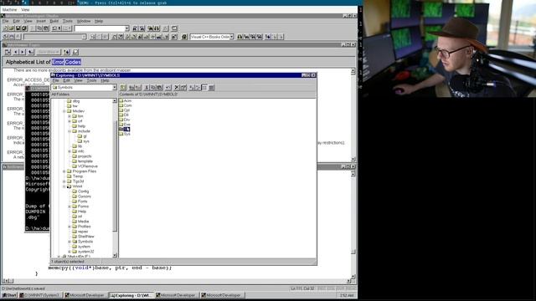Click the Save icon in Developer Studio toolbar
Image resolution: width=536 pixels, height=301 pixels.
[18, 28]
